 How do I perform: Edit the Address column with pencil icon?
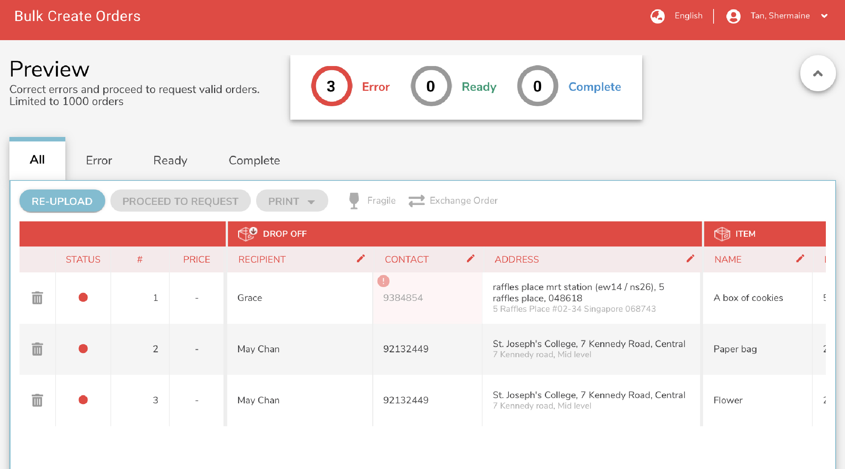click(690, 259)
